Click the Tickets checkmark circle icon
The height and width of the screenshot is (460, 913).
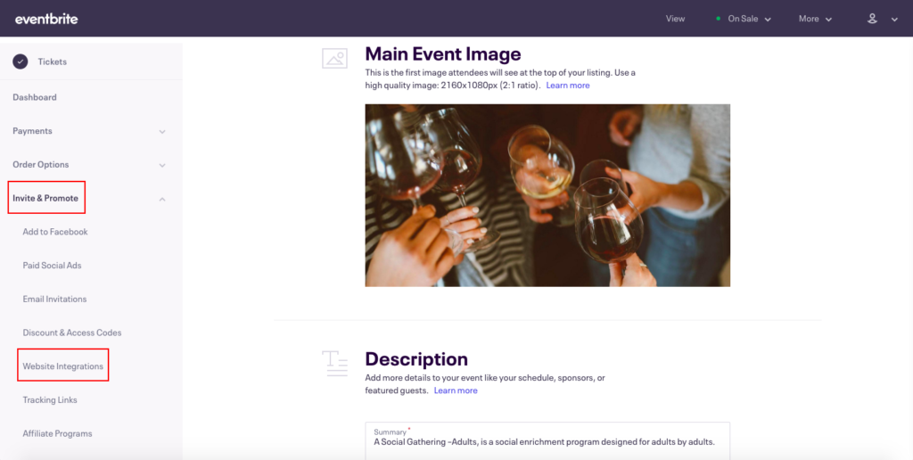click(21, 62)
